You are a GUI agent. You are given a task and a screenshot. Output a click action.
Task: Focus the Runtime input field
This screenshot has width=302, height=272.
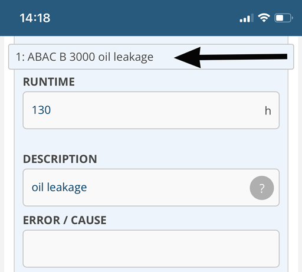tap(151, 110)
